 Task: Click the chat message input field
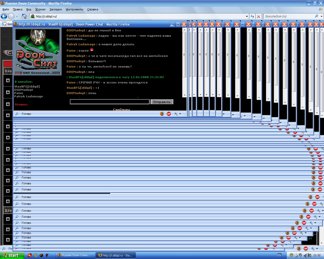point(110,102)
